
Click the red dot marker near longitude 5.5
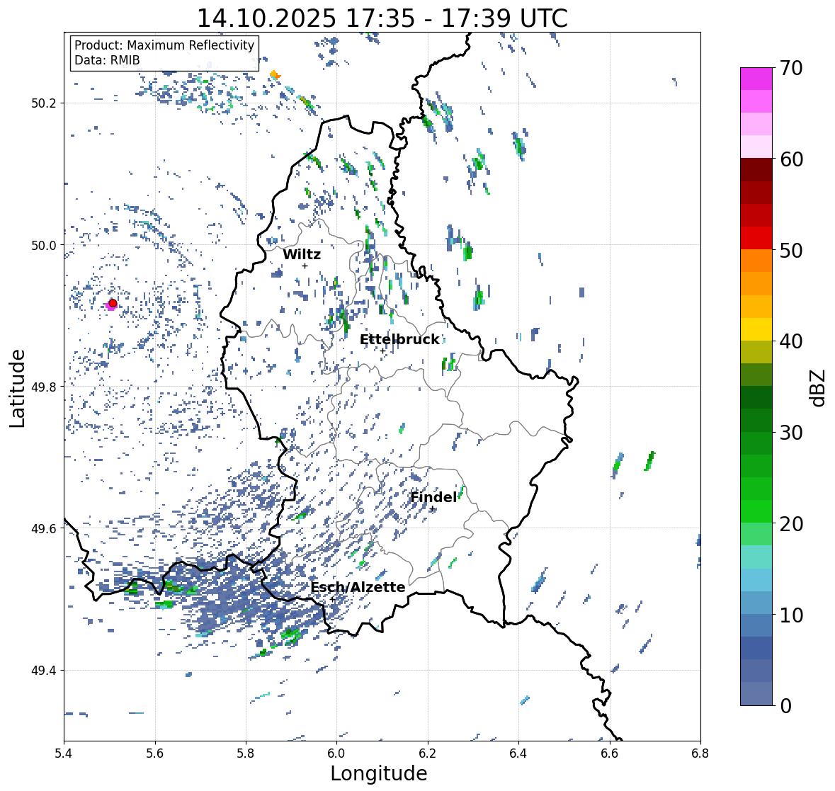[113, 303]
